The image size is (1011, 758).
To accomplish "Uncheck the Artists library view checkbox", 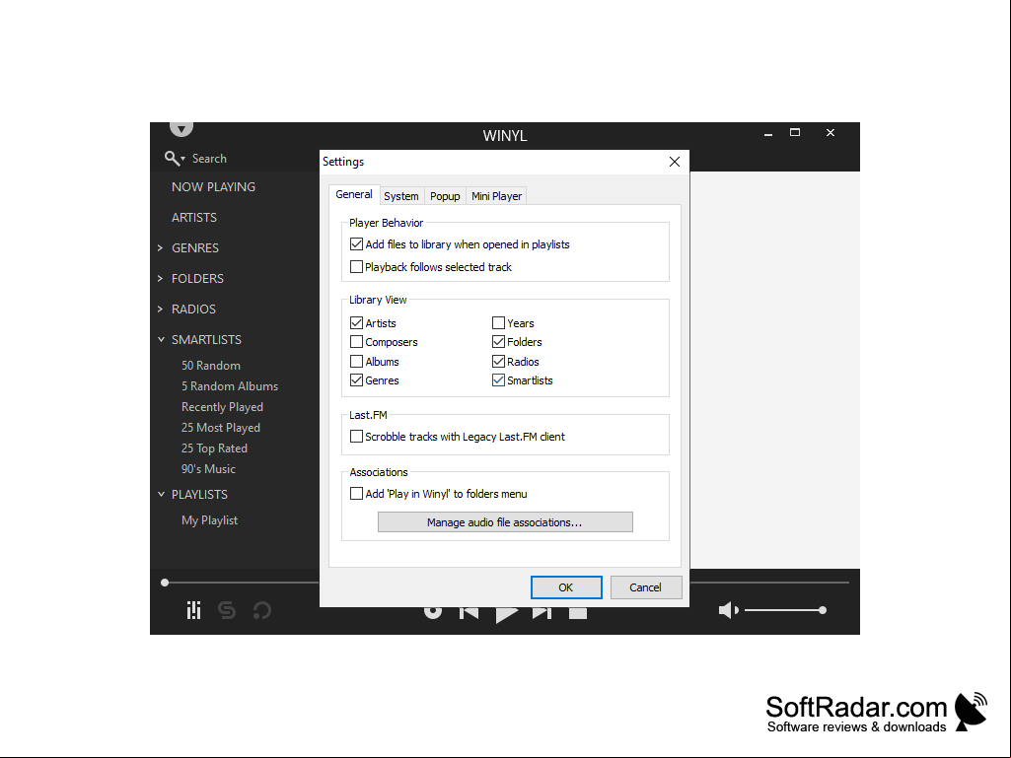I will 356,323.
